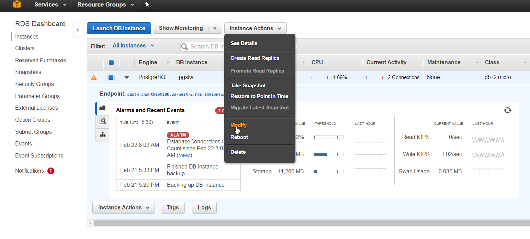The width and height of the screenshot is (530, 239).
Task: Click the Logs button
Action: tap(204, 208)
